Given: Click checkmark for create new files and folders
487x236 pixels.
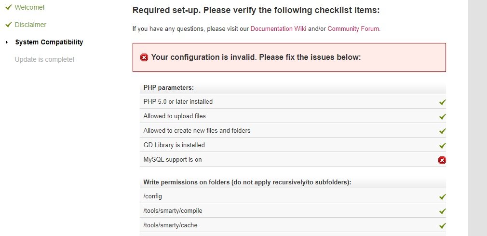Looking at the screenshot, I should pos(443,131).
